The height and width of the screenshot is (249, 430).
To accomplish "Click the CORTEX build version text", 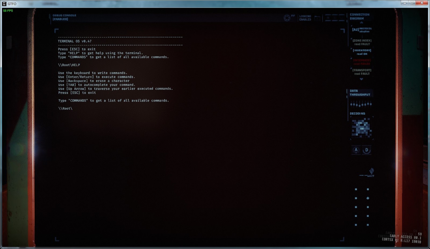I will coord(402,240).
